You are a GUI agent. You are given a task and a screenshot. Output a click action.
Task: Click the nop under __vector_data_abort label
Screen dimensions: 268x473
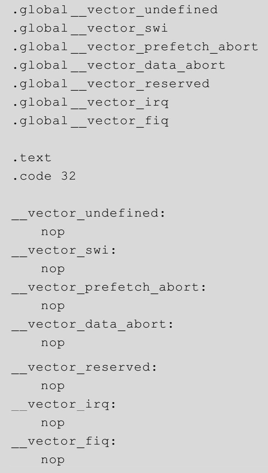coord(53,343)
